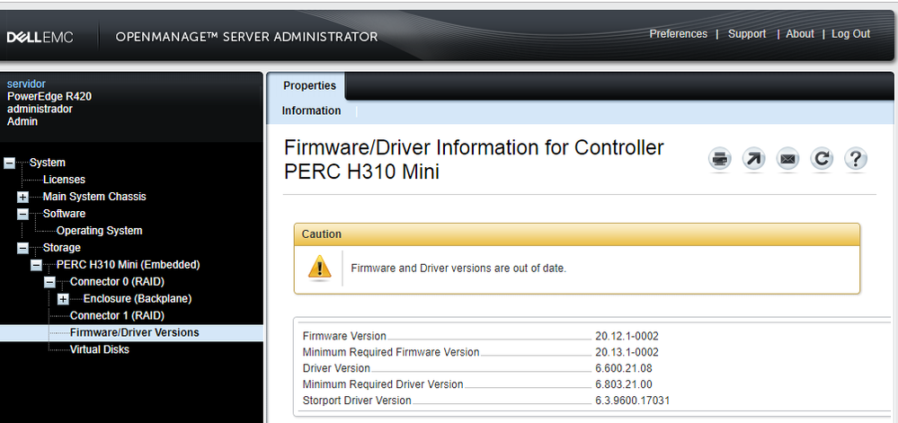Collapse the PERC H310 Mini node
The height and width of the screenshot is (423, 898).
pos(36,265)
